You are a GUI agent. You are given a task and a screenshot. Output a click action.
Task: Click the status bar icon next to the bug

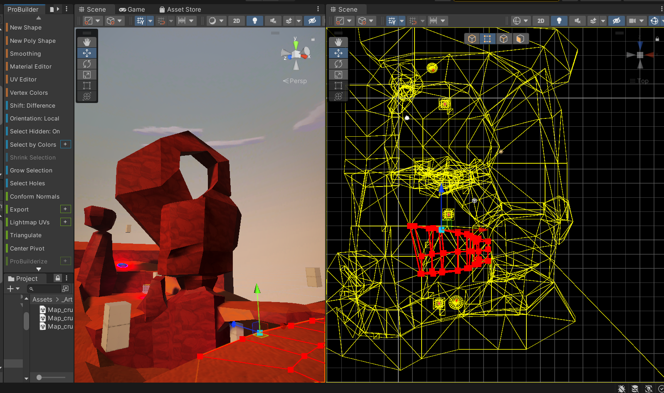point(635,388)
